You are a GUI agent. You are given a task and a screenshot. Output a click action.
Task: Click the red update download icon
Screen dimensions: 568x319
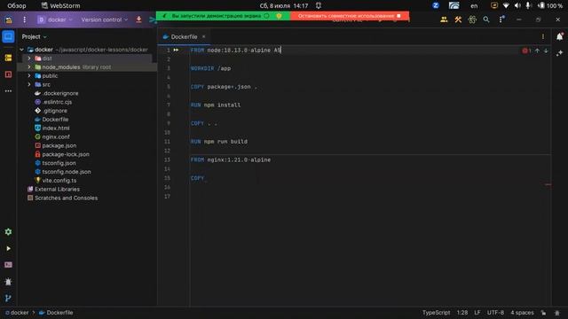click(x=138, y=19)
